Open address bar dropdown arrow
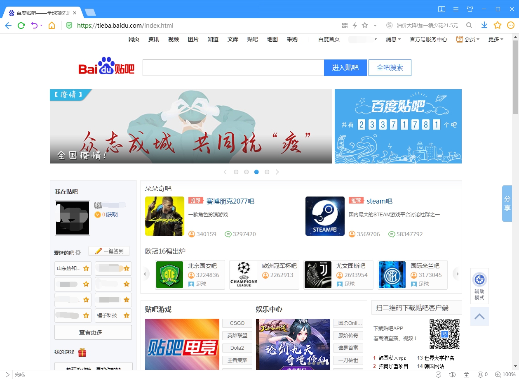Viewport: 519px width, 379px height. [375, 26]
